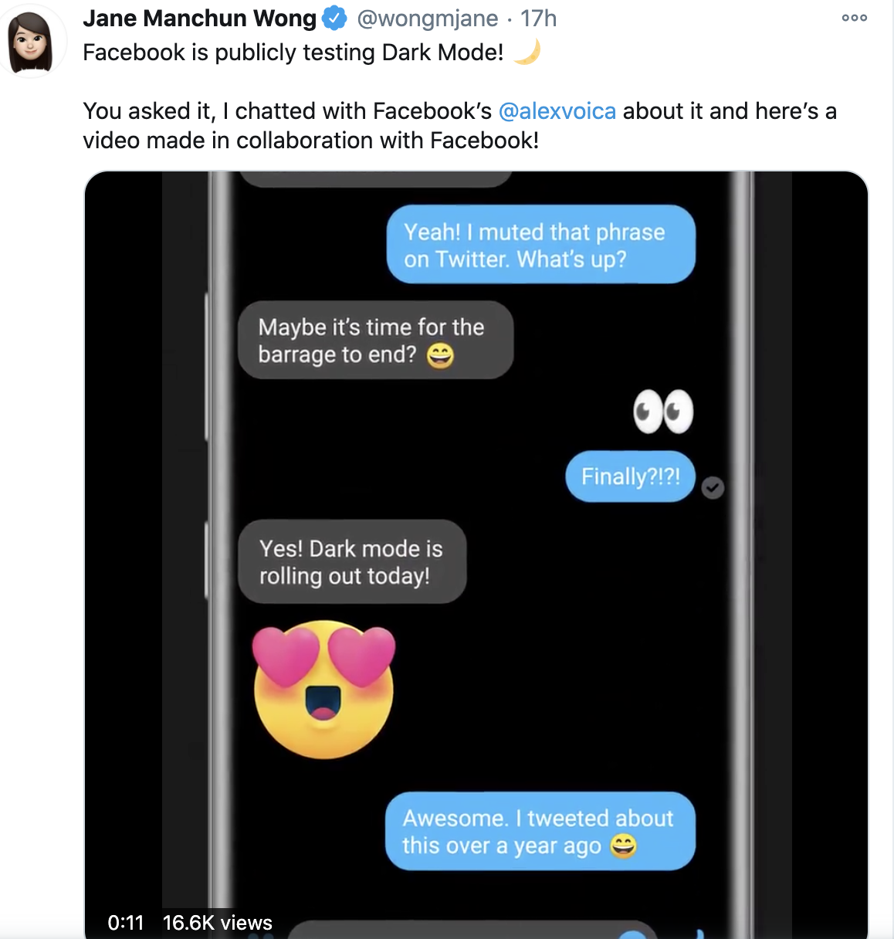Click the 'Facebook is publicly testing Dark Mode!' text
The height and width of the screenshot is (939, 894).
pos(293,53)
